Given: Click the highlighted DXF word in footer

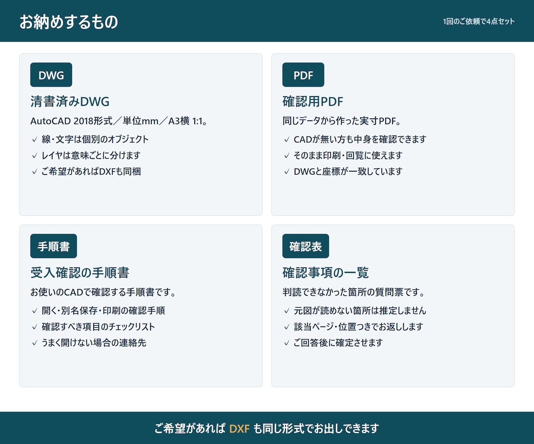Looking at the screenshot, I should tap(239, 429).
